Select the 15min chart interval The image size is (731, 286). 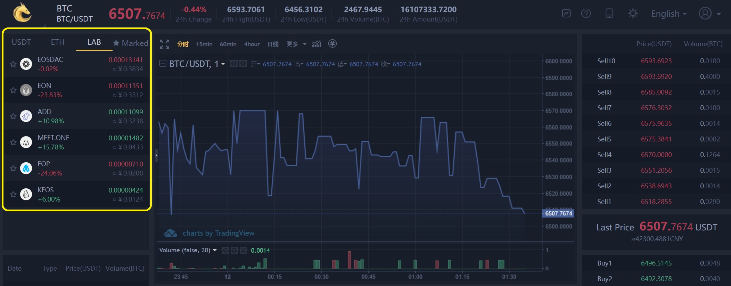(204, 44)
